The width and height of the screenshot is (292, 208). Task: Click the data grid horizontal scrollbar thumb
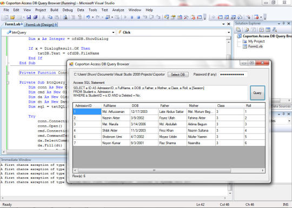click(x=154, y=170)
